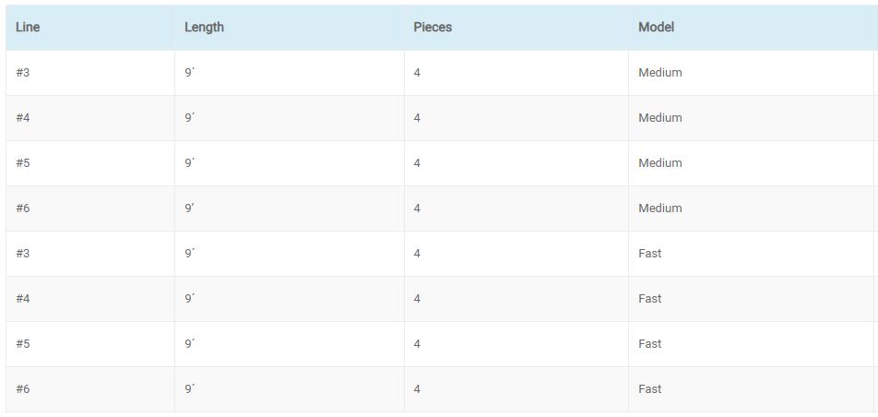
Task: Select line #5 cell in the Fast row
Action: pyautogui.click(x=90, y=344)
